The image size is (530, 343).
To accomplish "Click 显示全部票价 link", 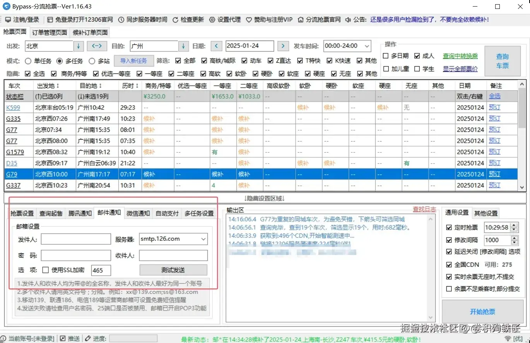I will pos(460,69).
